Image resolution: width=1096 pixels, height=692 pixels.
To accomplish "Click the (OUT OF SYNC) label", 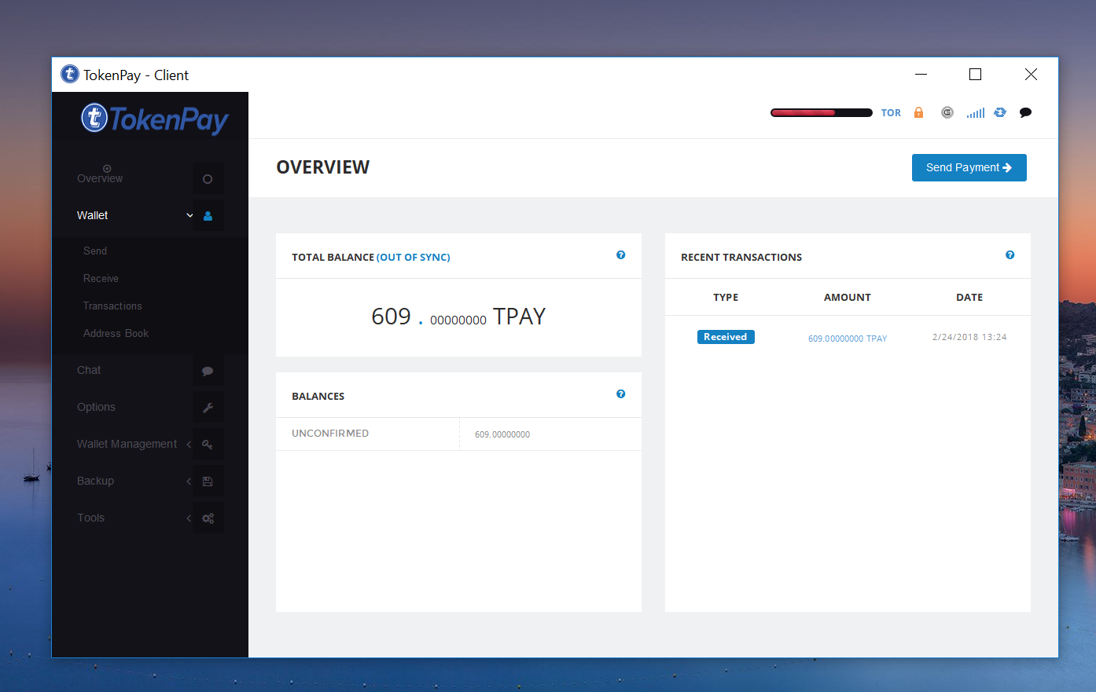I will coord(414,257).
